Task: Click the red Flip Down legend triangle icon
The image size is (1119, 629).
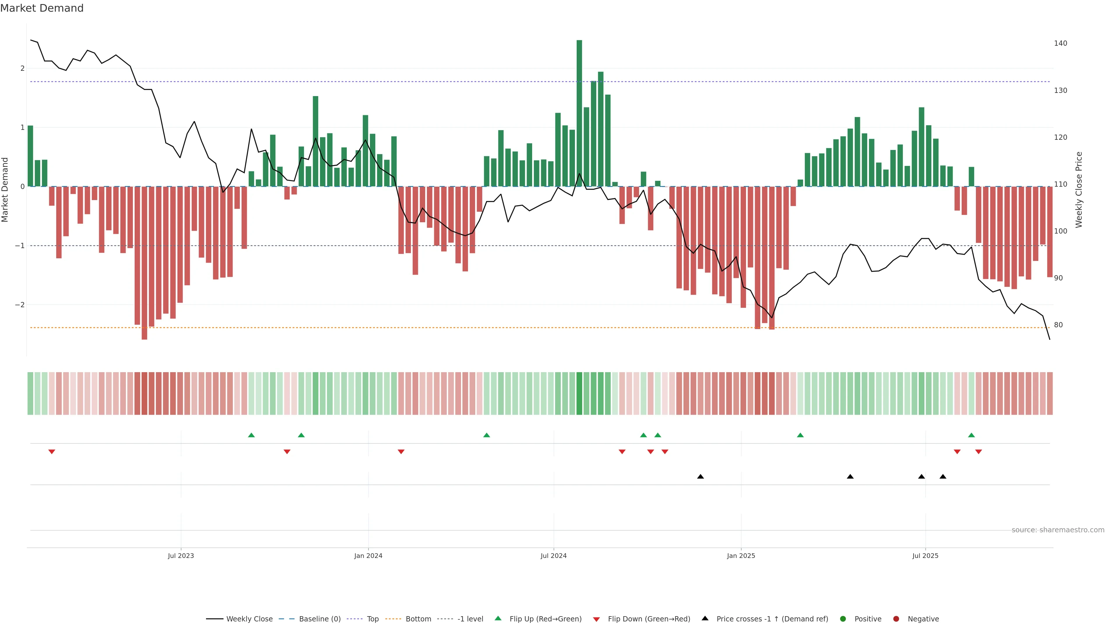Action: 597,619
